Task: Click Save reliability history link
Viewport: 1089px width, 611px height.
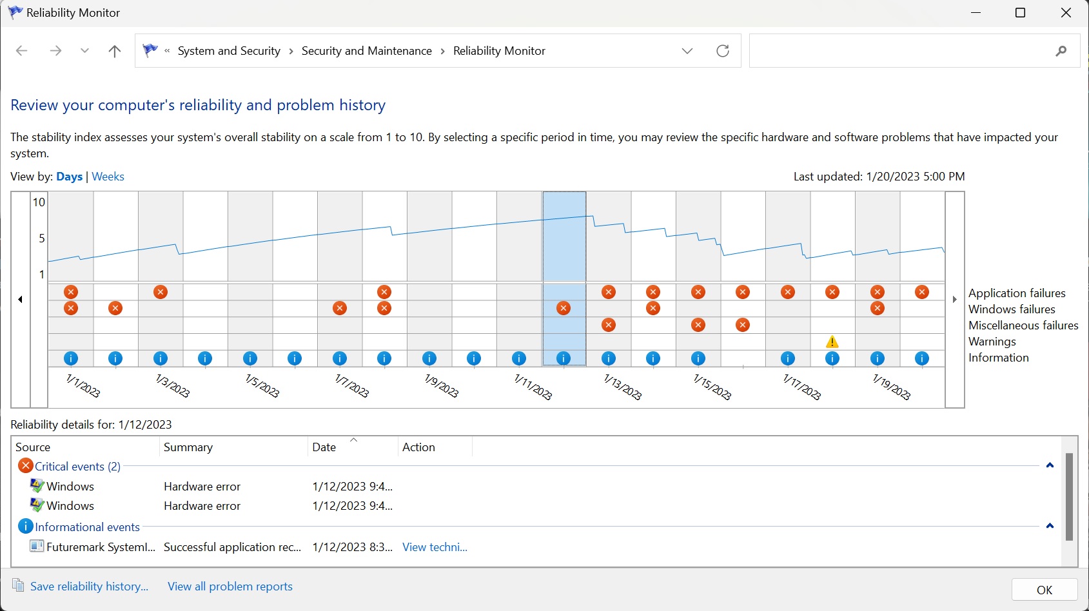Action: [90, 587]
